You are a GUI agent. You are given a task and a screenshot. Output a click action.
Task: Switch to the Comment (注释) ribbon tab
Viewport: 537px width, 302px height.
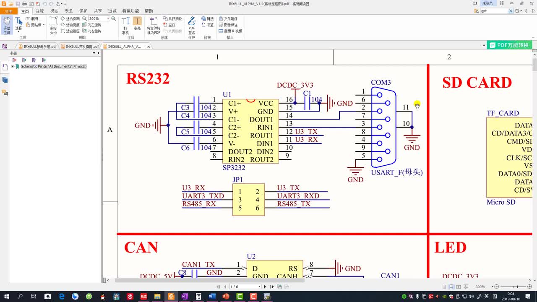click(40, 11)
